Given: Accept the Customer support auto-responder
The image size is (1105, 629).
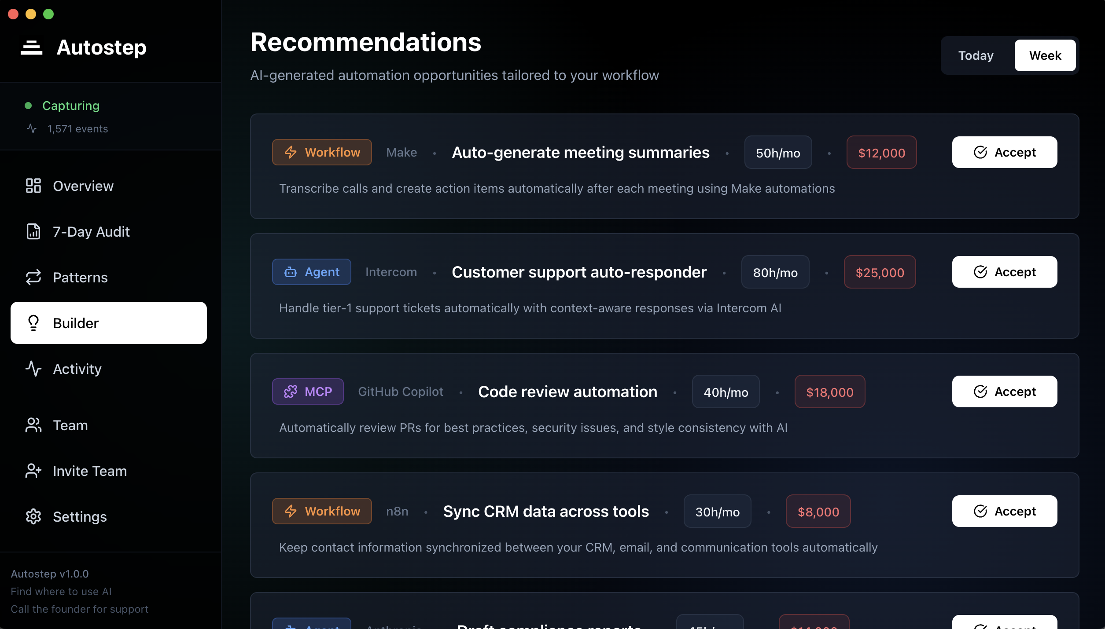Looking at the screenshot, I should tap(1005, 272).
